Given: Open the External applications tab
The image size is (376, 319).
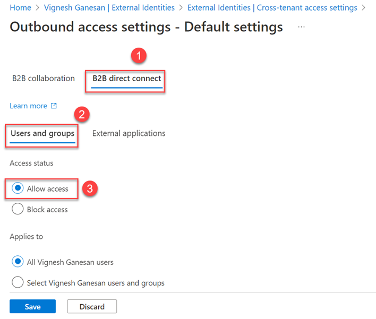Looking at the screenshot, I should click(129, 133).
